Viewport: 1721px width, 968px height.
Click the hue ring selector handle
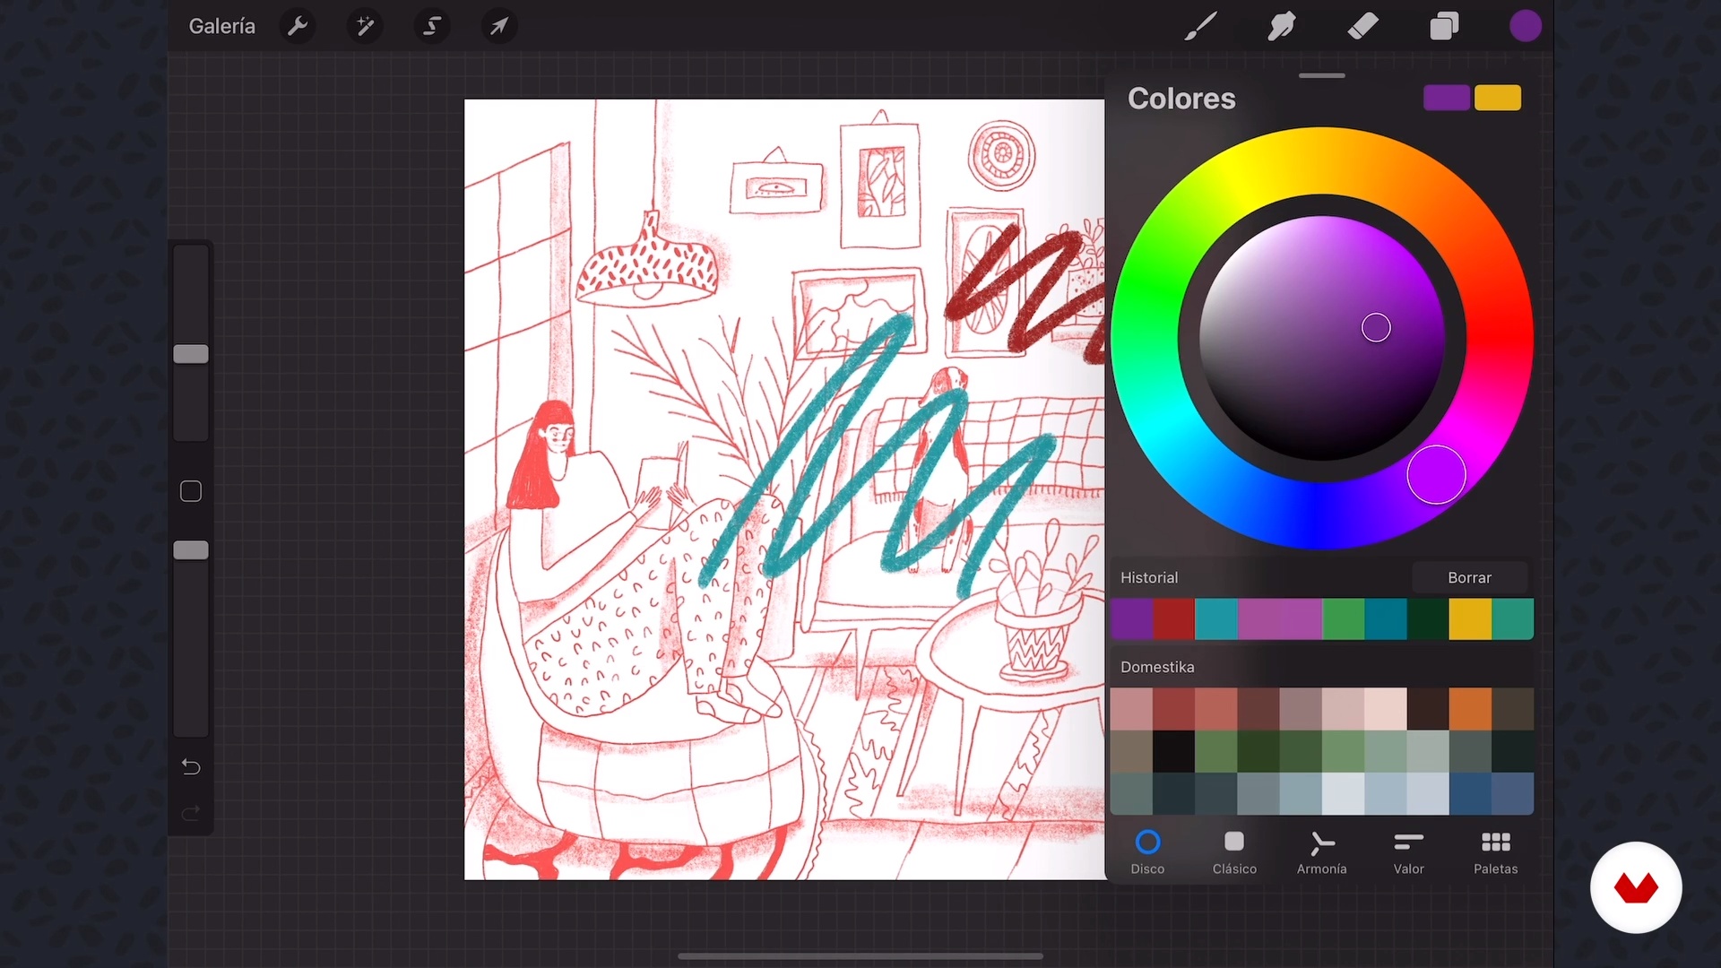[x=1436, y=475]
